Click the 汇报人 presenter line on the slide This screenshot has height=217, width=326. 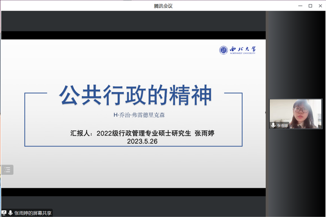tap(142, 133)
